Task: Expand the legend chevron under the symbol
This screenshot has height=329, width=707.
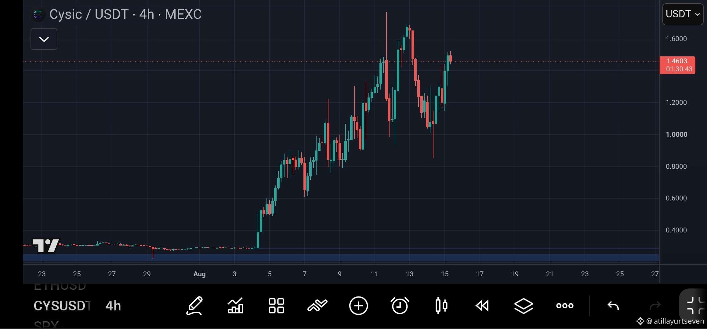Action: click(44, 39)
